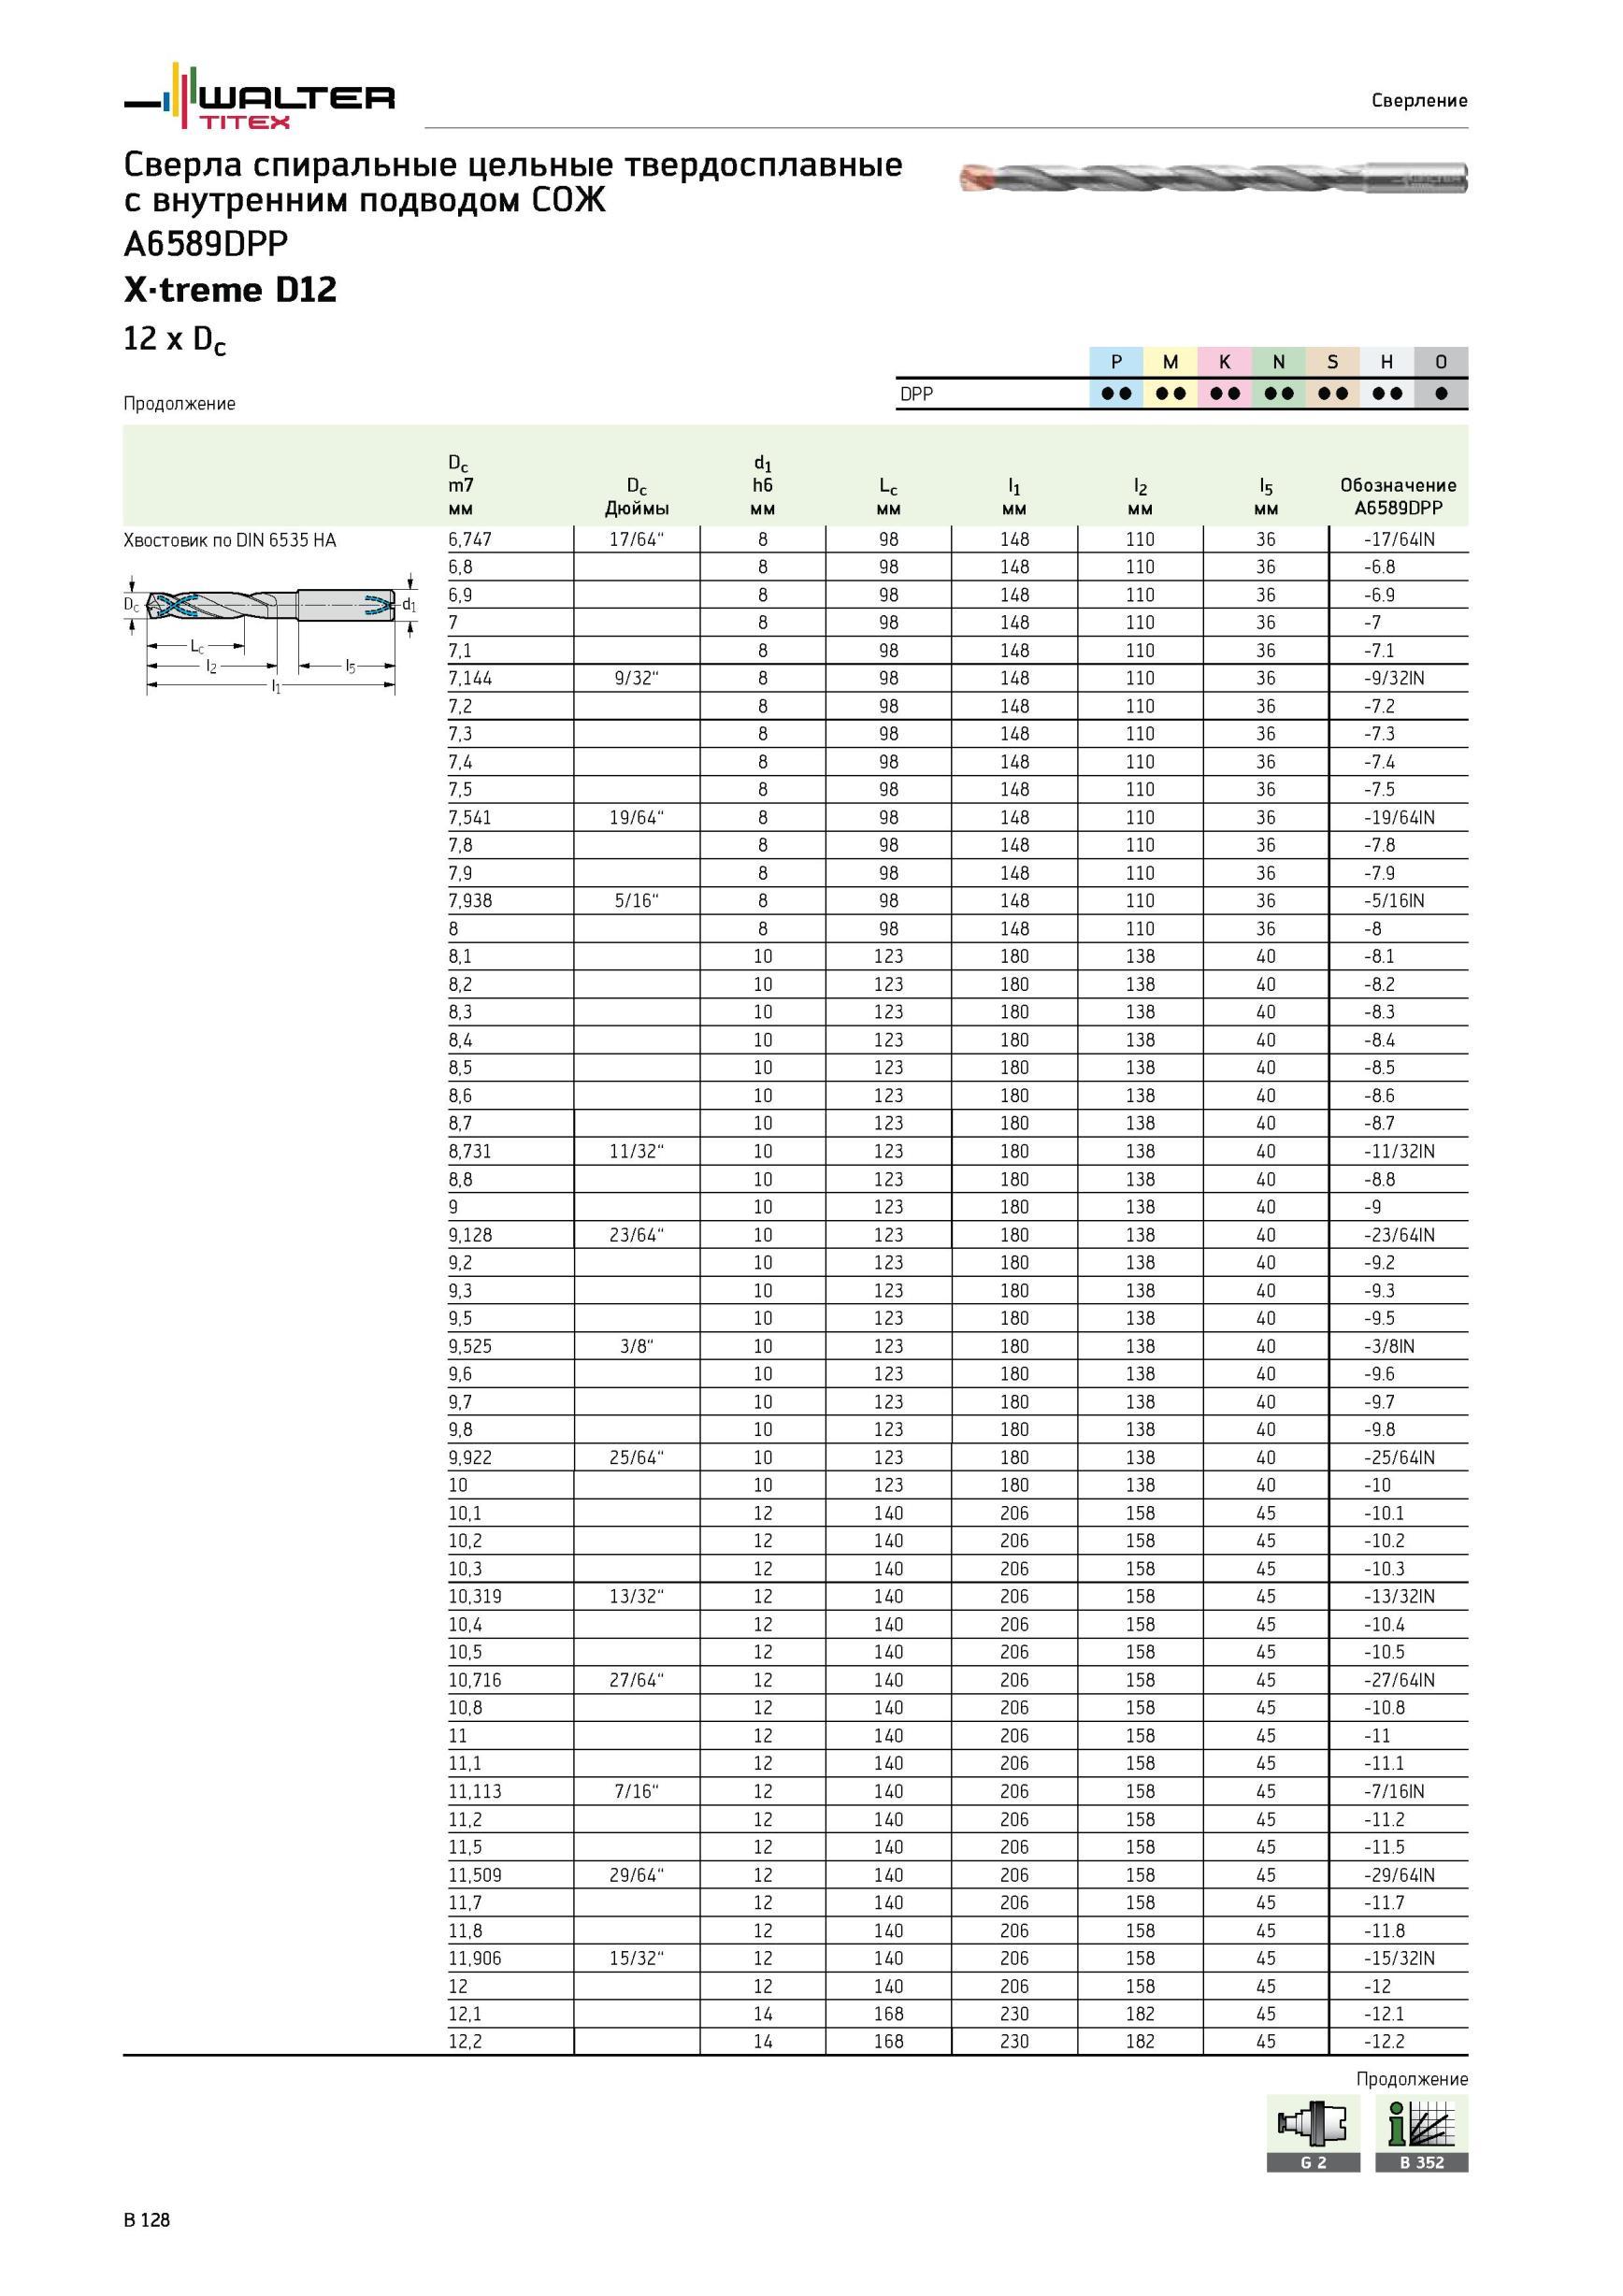Click the "Lc мм" column header
Viewport: 1623px width, 2296px height.
(x=889, y=497)
